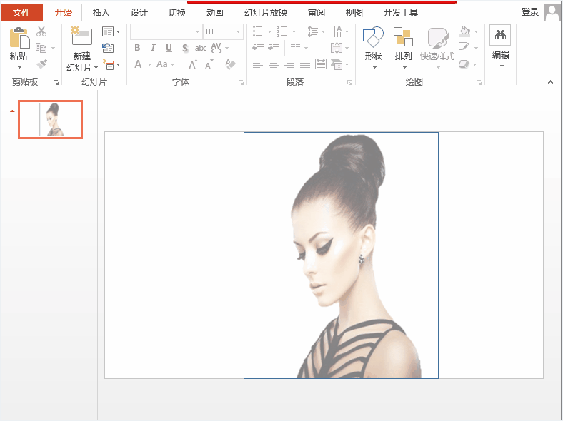Viewport: 563px width, 421px height.
Task: Toggle Strikethrough formatting
Action: [201, 48]
